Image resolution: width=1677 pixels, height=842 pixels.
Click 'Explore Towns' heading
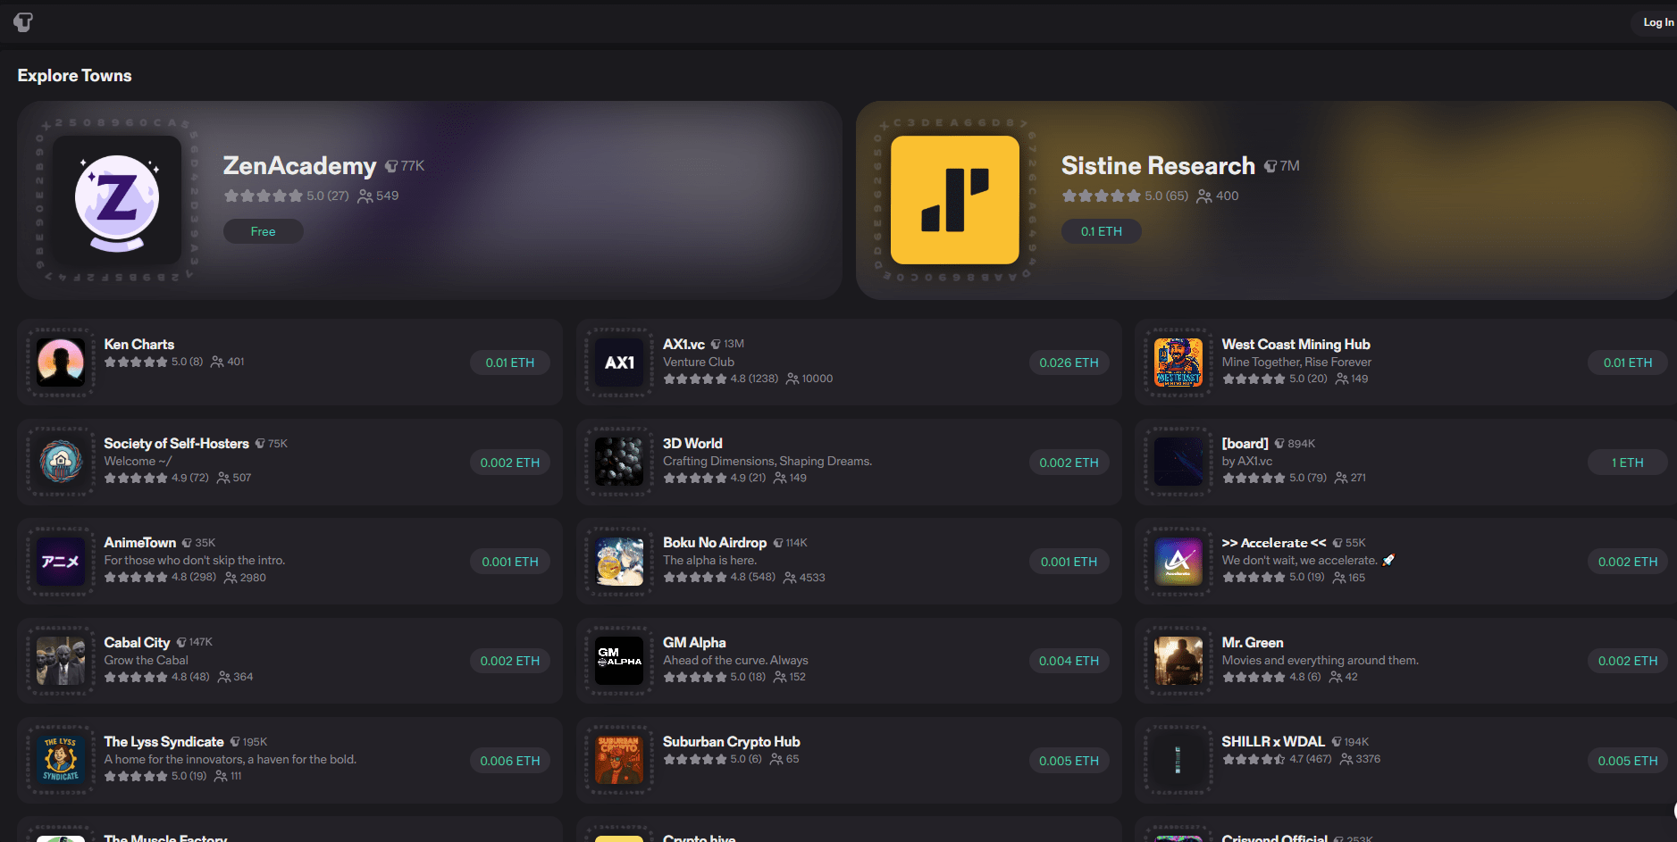[x=74, y=76]
